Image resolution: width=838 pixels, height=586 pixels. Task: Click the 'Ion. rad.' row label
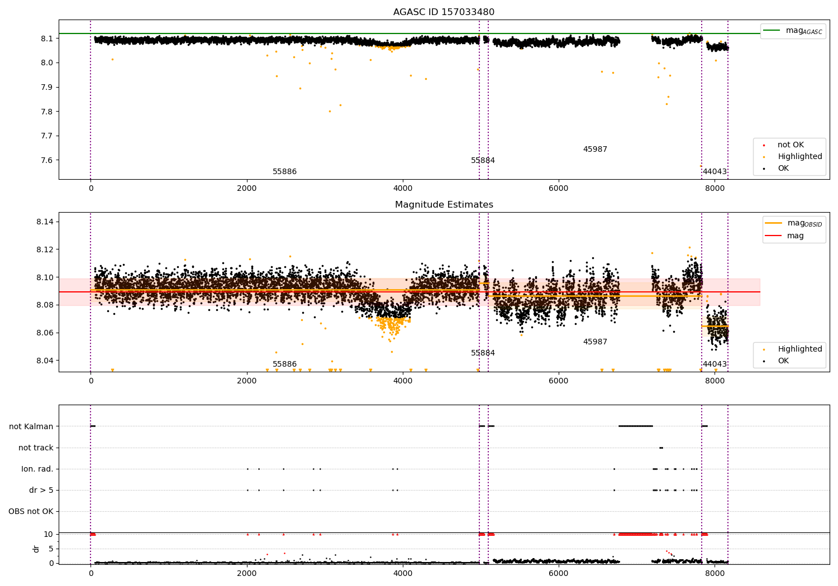click(x=37, y=469)
